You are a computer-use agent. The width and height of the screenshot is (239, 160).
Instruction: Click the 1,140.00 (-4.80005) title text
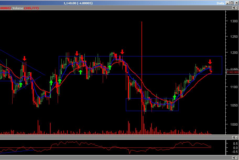click(78, 3)
